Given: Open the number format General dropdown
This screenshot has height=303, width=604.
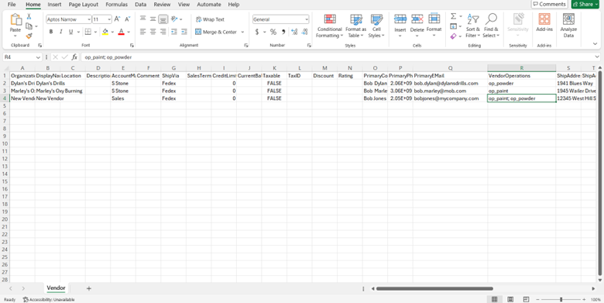Looking at the screenshot, I should click(307, 19).
